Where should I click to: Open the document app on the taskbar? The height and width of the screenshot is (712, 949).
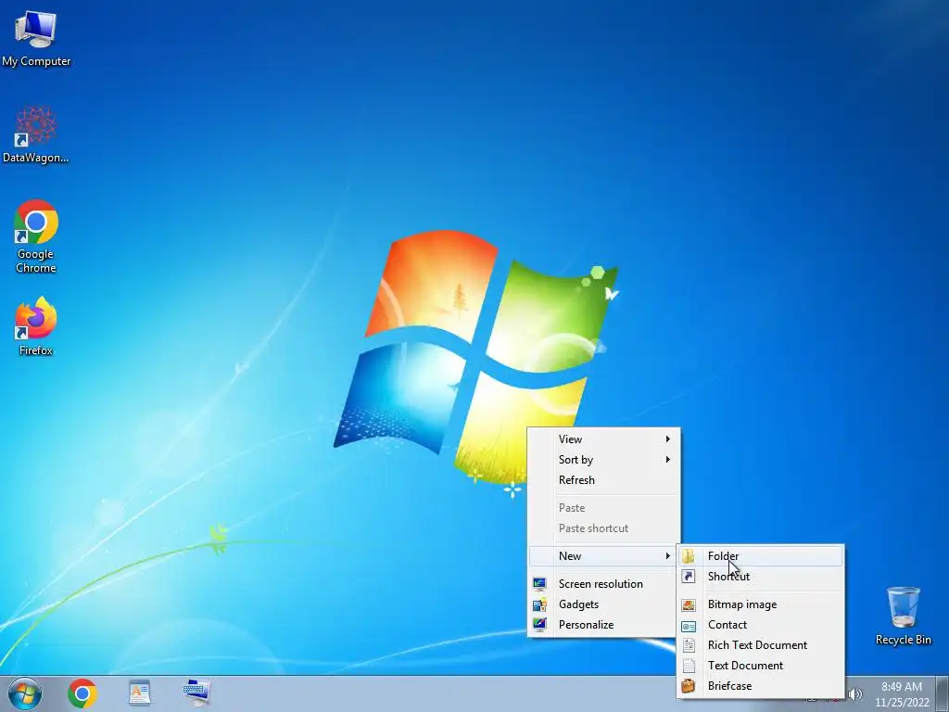(139, 693)
